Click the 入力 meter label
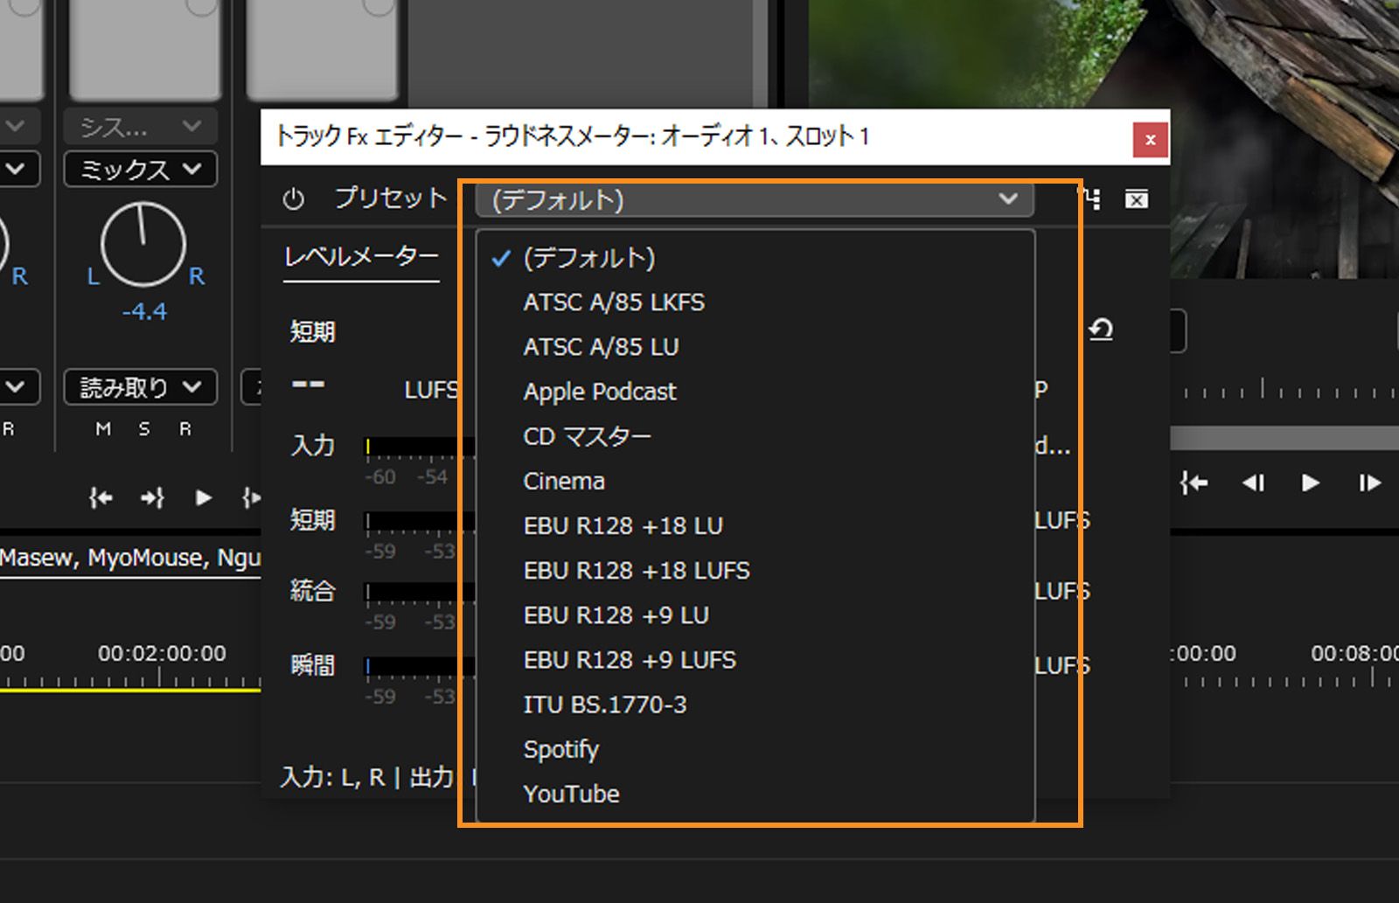The height and width of the screenshot is (903, 1399). coord(312,446)
